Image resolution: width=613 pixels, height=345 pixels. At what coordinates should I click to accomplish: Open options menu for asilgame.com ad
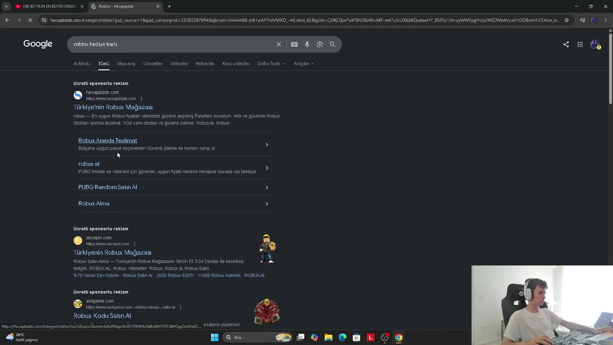[x=181, y=307]
